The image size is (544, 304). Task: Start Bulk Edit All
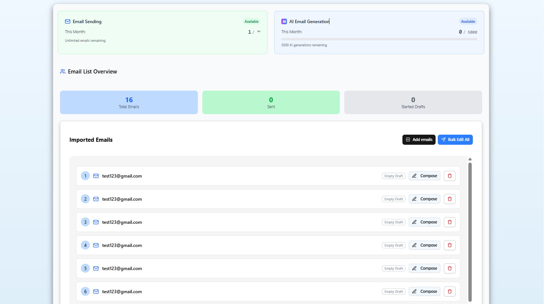455,140
